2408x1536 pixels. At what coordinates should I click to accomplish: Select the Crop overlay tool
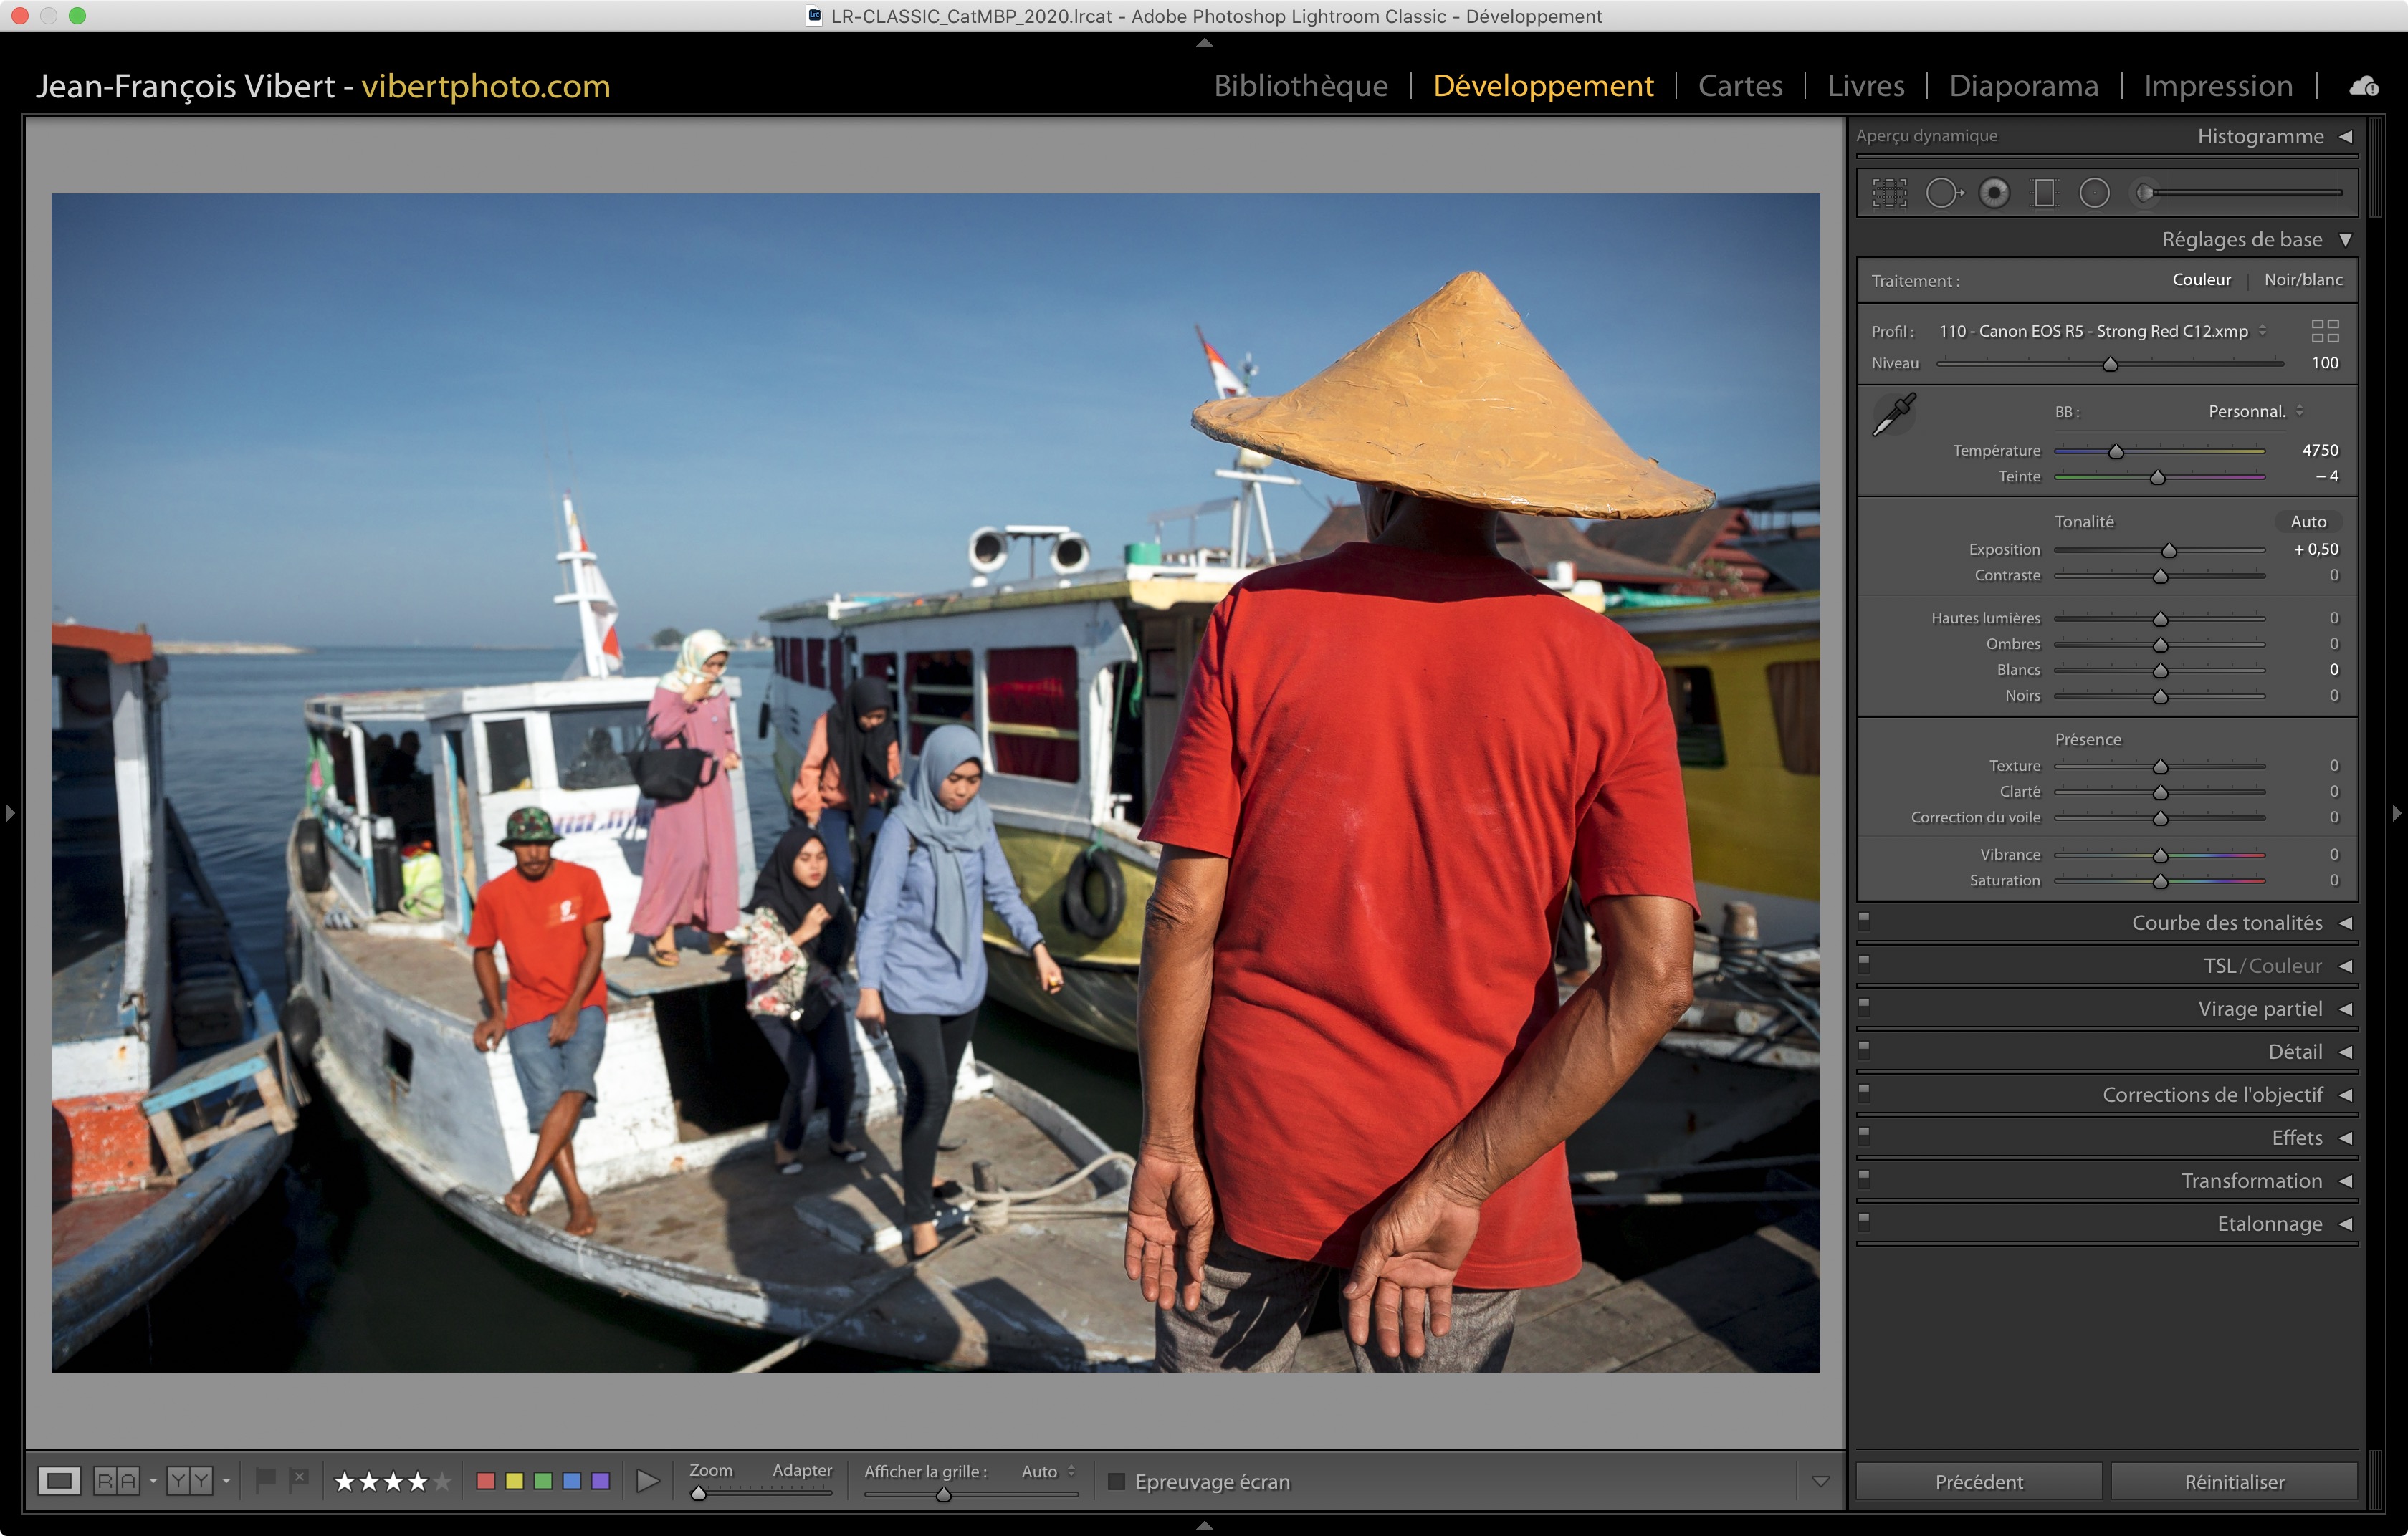[1889, 193]
